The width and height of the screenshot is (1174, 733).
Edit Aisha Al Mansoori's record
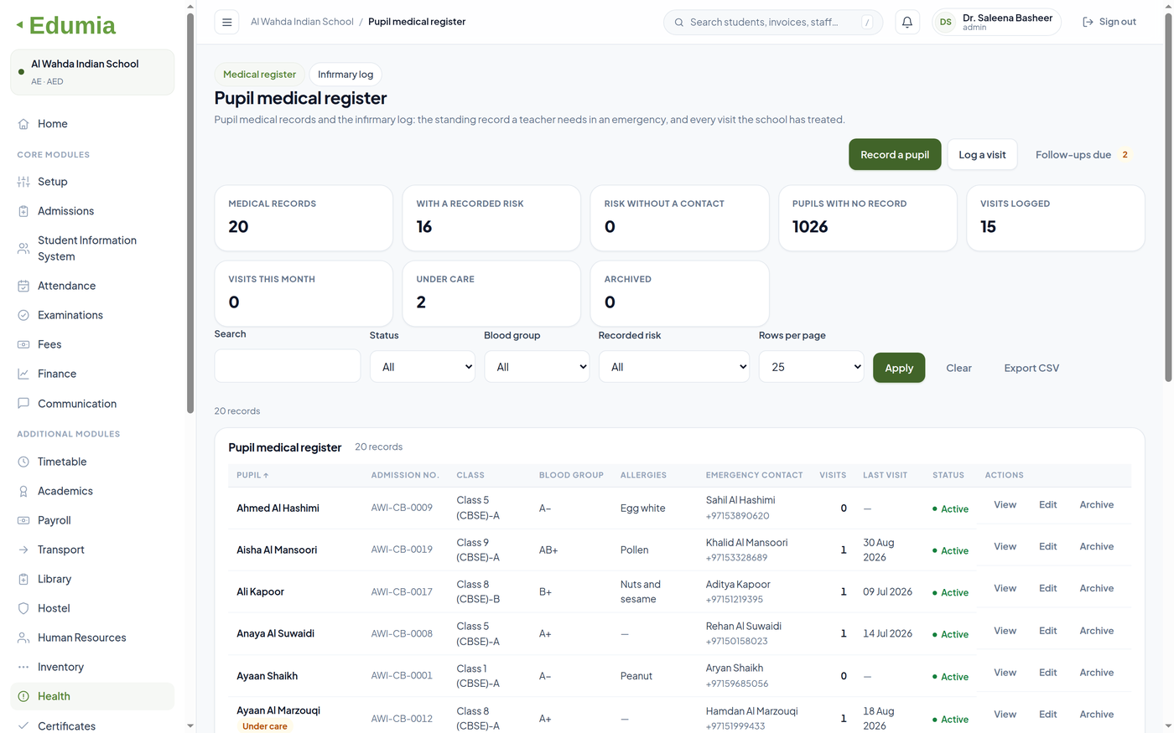click(x=1048, y=547)
